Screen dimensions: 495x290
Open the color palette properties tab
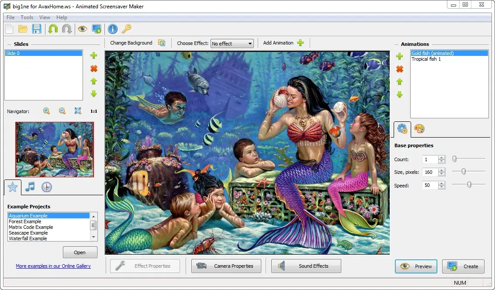pos(419,129)
